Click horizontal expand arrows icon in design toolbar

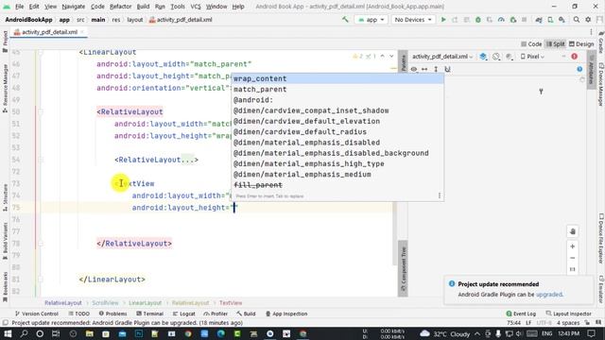424,69
